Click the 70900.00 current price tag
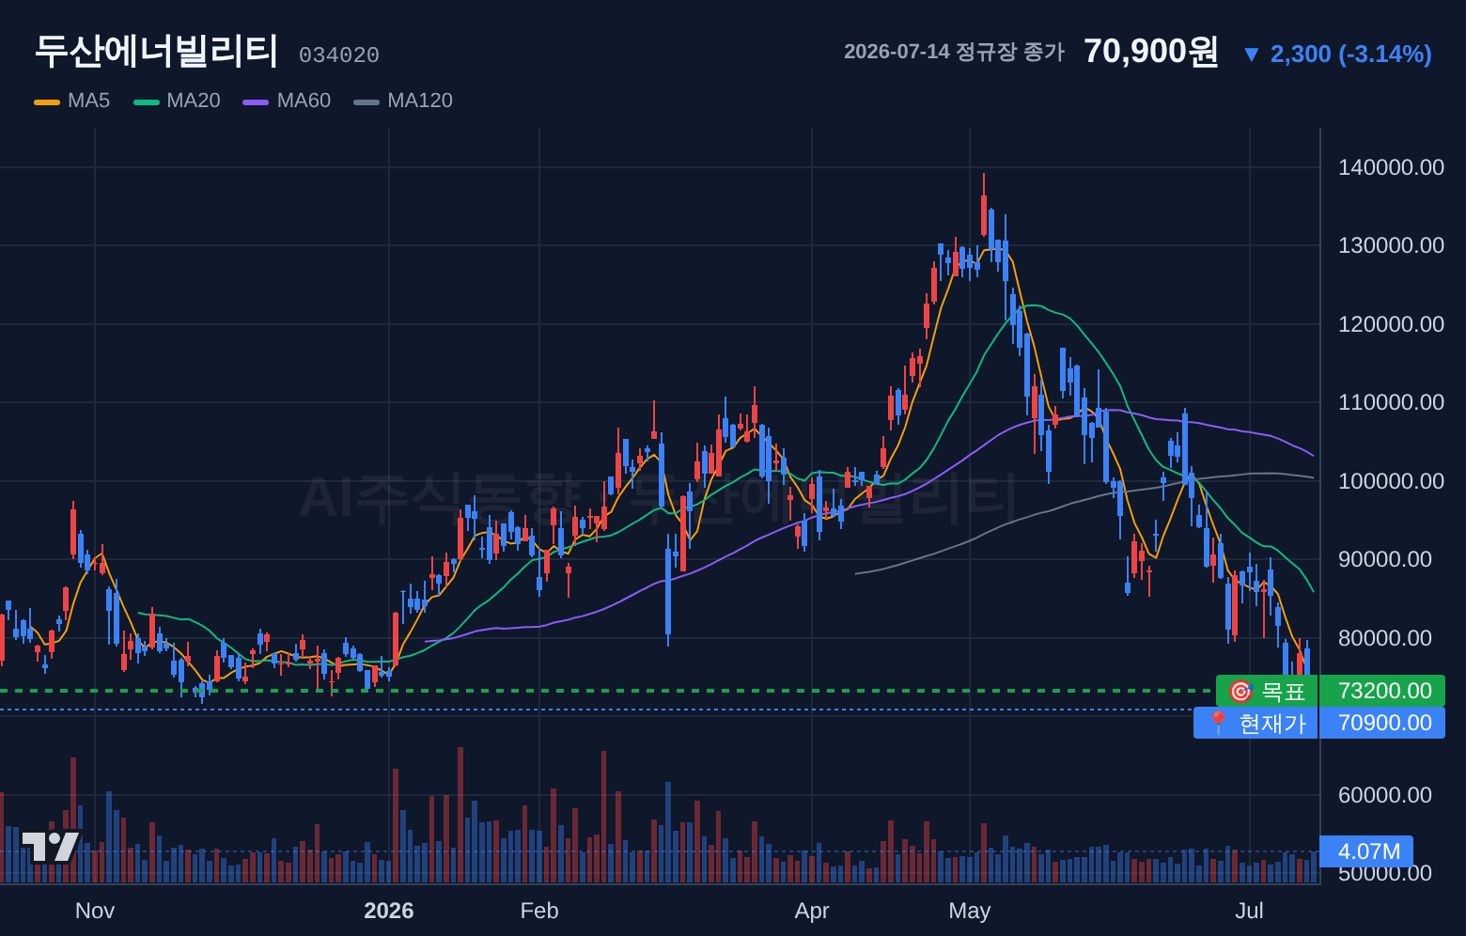The width and height of the screenshot is (1466, 936). tap(1382, 723)
